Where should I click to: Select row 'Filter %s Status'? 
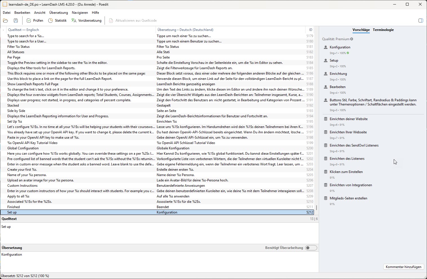[157, 47]
